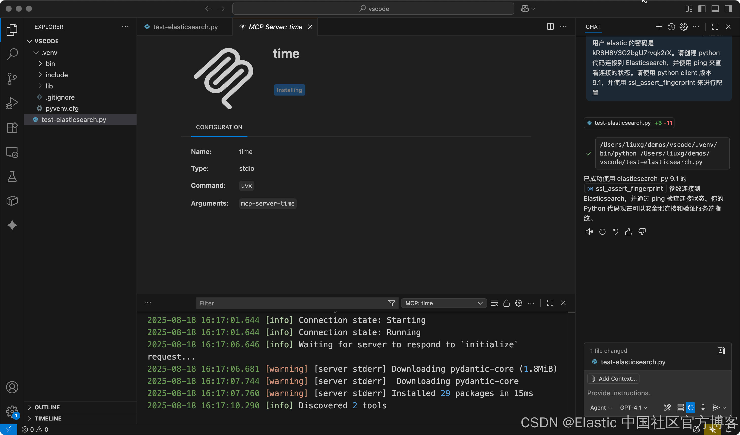The width and height of the screenshot is (740, 435).
Task: Open the Source Control view
Action: tap(12, 79)
